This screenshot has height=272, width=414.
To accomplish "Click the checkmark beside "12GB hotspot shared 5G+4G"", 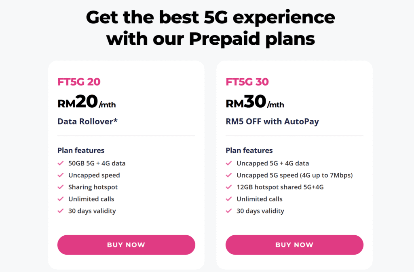I will pyautogui.click(x=229, y=187).
